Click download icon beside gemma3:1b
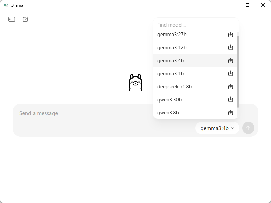 pos(231,73)
